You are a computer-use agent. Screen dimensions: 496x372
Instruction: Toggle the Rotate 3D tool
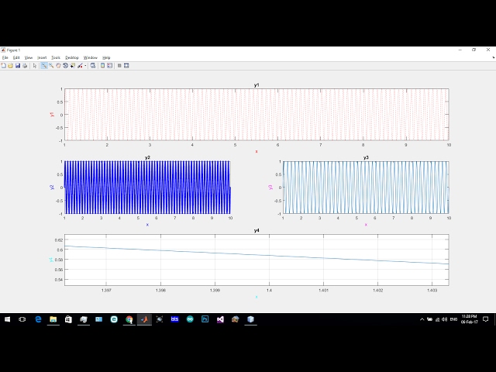pyautogui.click(x=65, y=65)
